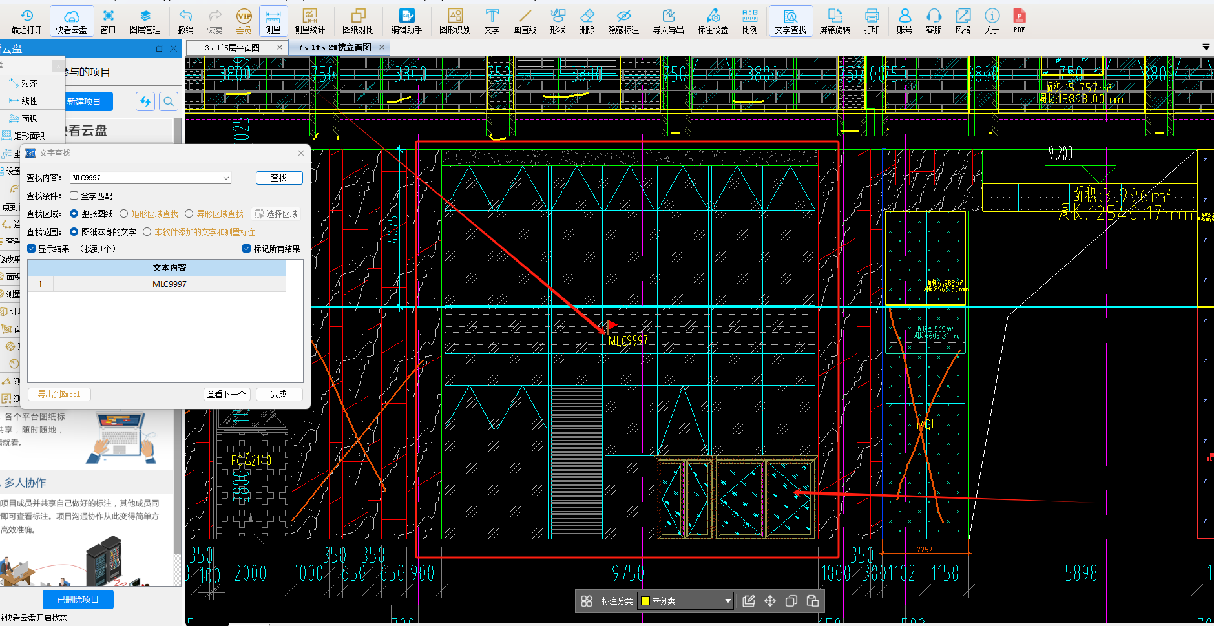Viewport: 1214px width, 626px height.
Task: Click the blue refresh icon beside 新建项目
Action: (145, 101)
